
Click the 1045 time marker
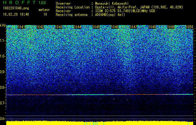96,27
